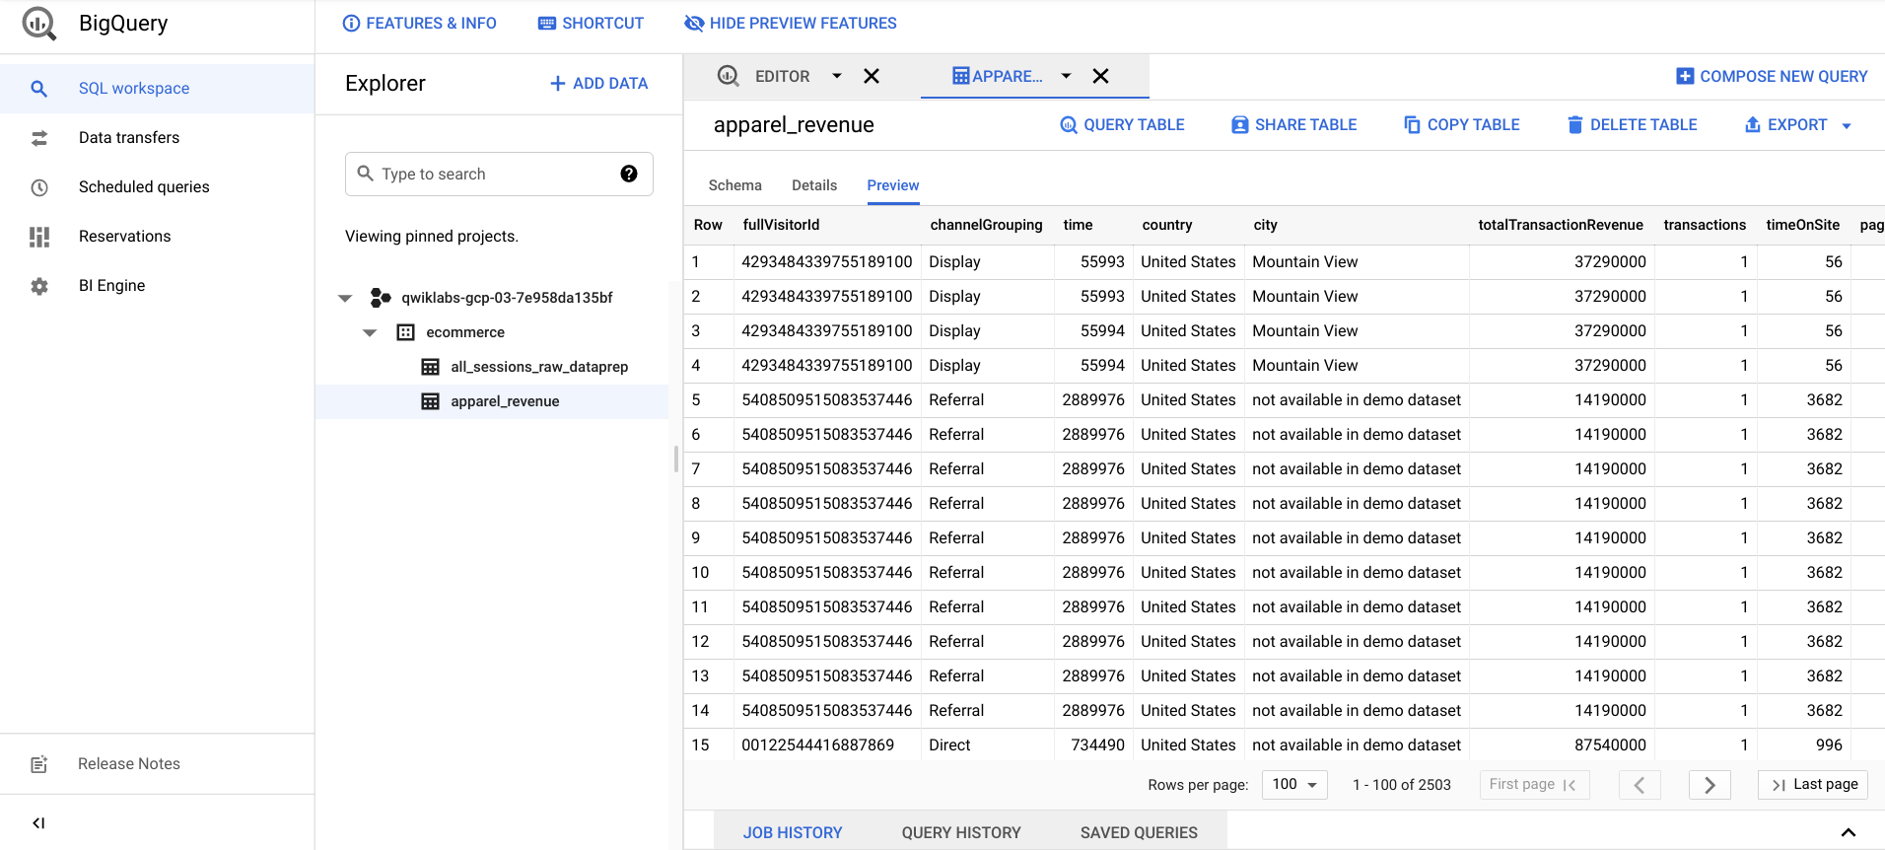1885x850 pixels.
Task: Open Release Notes link
Action: [x=129, y=764]
